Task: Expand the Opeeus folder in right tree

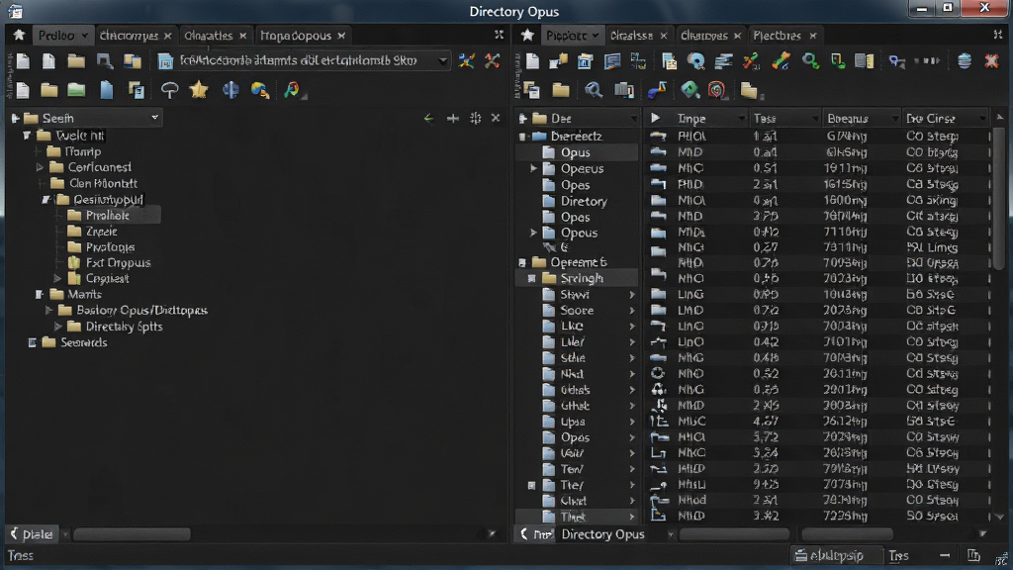Action: (533, 168)
